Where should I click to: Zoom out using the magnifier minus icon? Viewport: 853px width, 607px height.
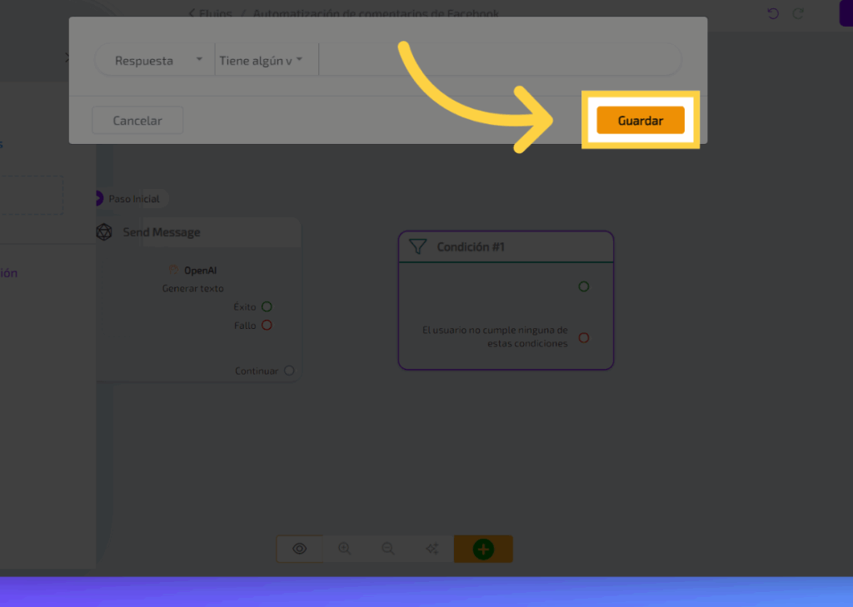tap(387, 549)
